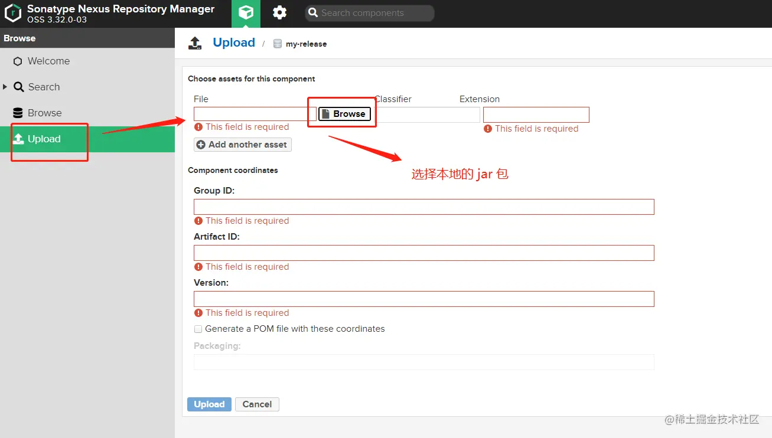Expand the Search sidebar arrow
The width and height of the screenshot is (772, 438).
click(x=5, y=87)
